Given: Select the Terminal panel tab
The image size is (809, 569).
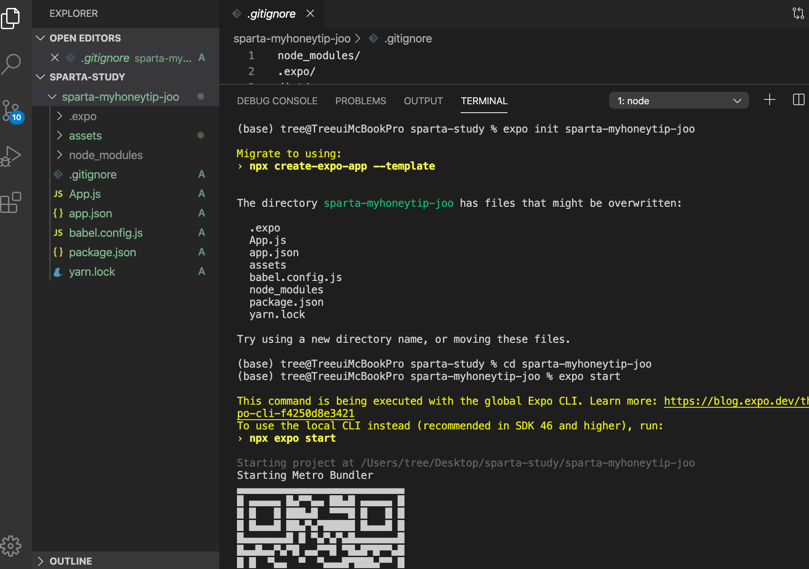Looking at the screenshot, I should pyautogui.click(x=484, y=101).
